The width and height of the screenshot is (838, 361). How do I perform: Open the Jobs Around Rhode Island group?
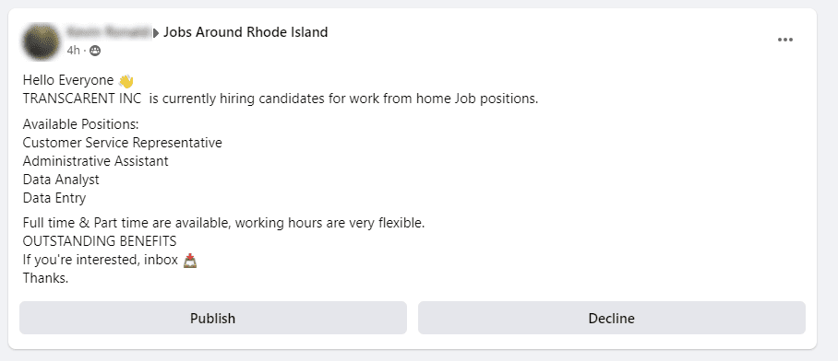pos(245,32)
